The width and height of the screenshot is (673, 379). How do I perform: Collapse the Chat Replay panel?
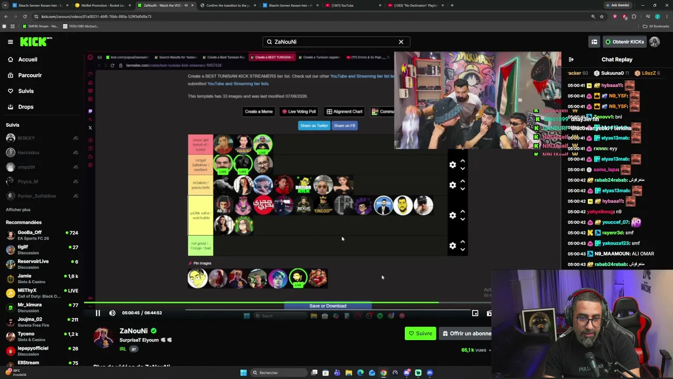(x=571, y=59)
